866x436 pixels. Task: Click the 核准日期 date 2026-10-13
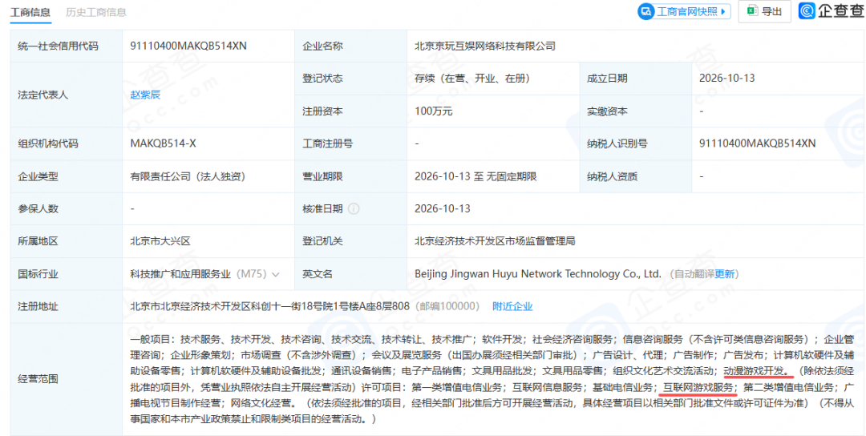click(443, 209)
